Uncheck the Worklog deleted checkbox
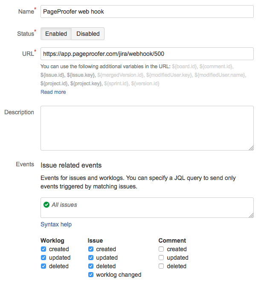The image size is (258, 284). [43, 266]
